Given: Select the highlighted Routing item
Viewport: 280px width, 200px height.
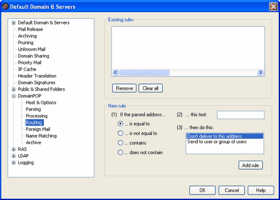Looking at the screenshot, I should coord(35,123).
